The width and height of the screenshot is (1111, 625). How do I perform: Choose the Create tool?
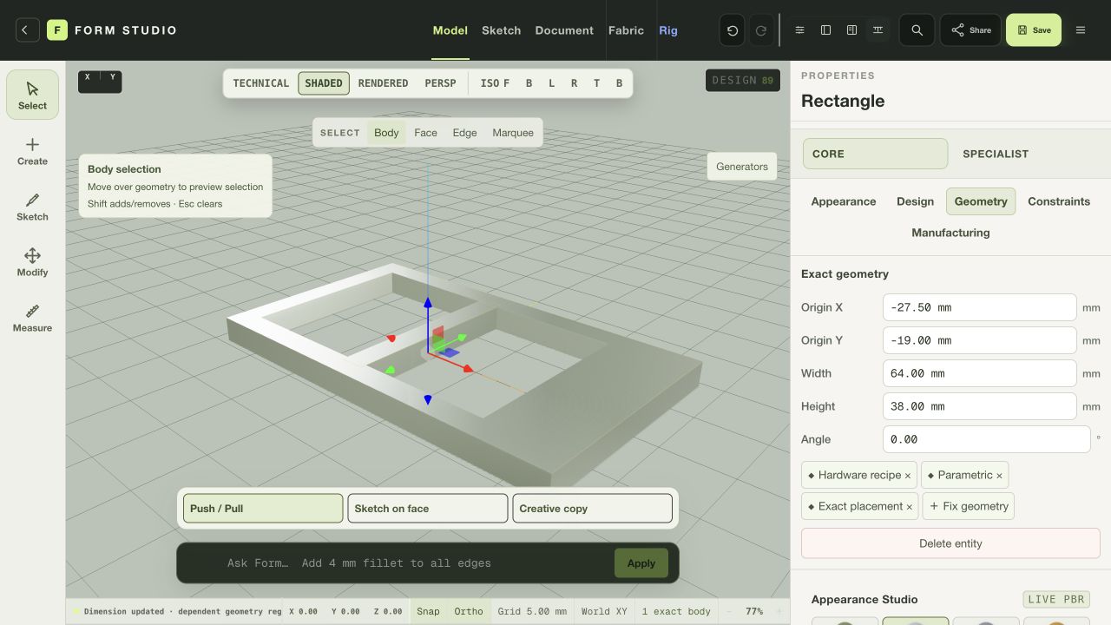[32, 151]
